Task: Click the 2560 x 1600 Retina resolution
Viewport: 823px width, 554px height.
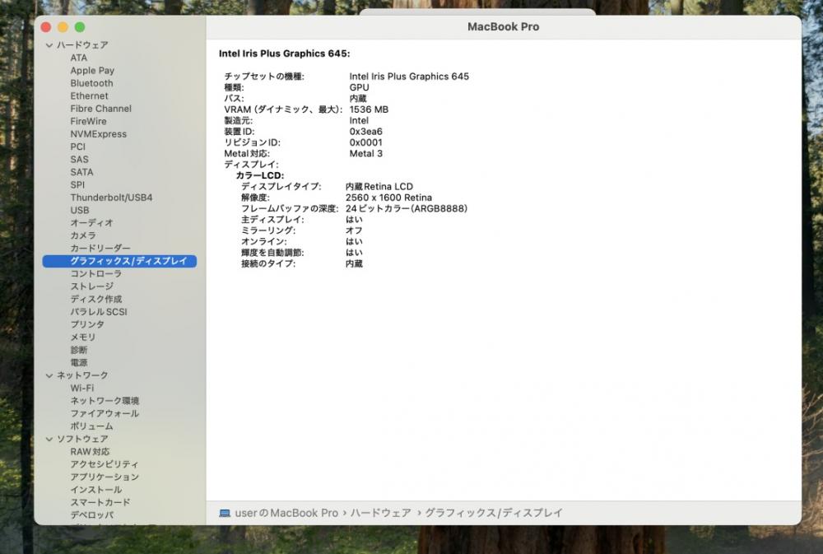Action: click(389, 198)
